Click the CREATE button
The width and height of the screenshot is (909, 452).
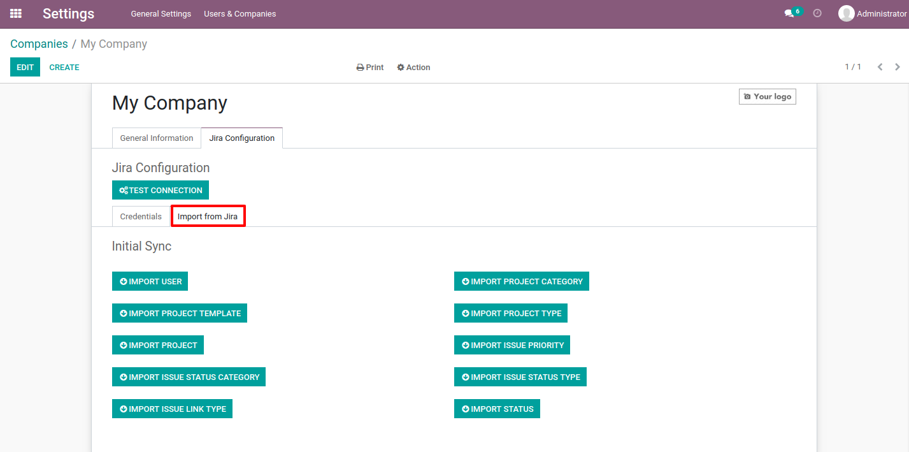pyautogui.click(x=64, y=67)
